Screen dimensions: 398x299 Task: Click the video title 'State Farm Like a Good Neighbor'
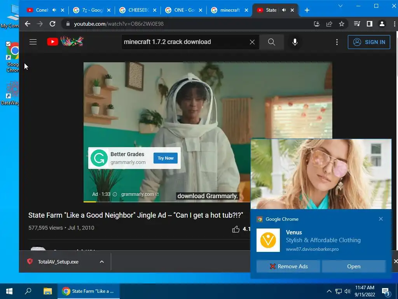point(136,215)
